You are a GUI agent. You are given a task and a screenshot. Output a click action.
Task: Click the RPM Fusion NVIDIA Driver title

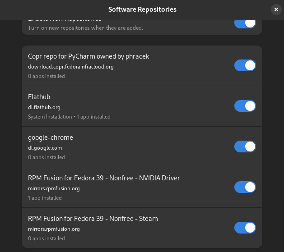104,178
